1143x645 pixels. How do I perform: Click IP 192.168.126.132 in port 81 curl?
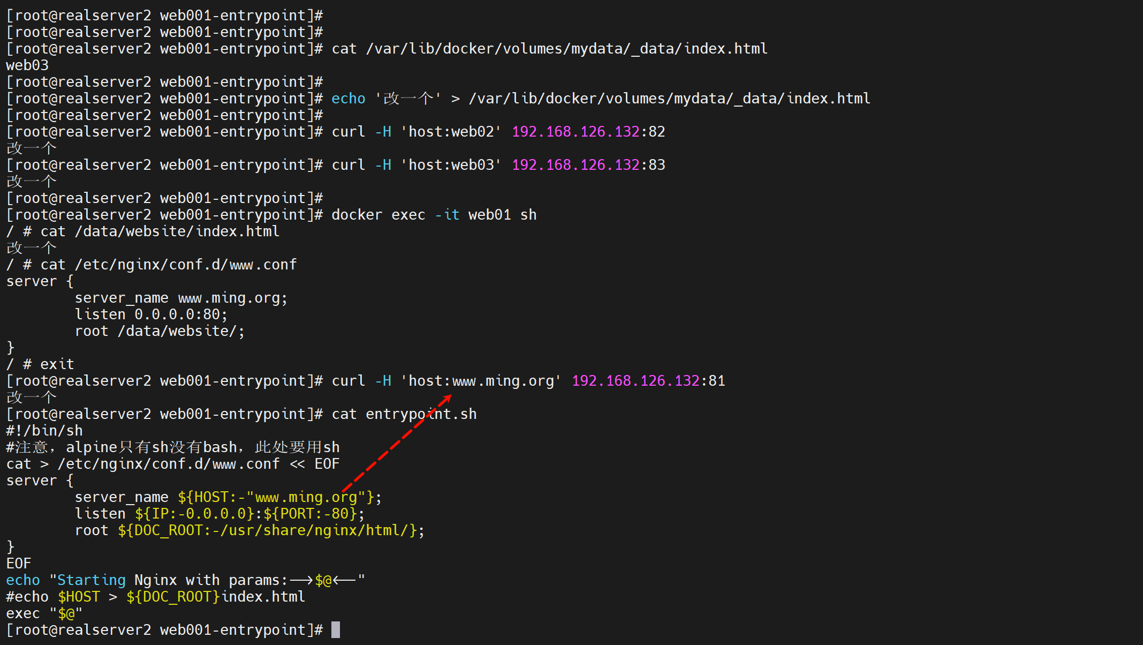(x=635, y=381)
